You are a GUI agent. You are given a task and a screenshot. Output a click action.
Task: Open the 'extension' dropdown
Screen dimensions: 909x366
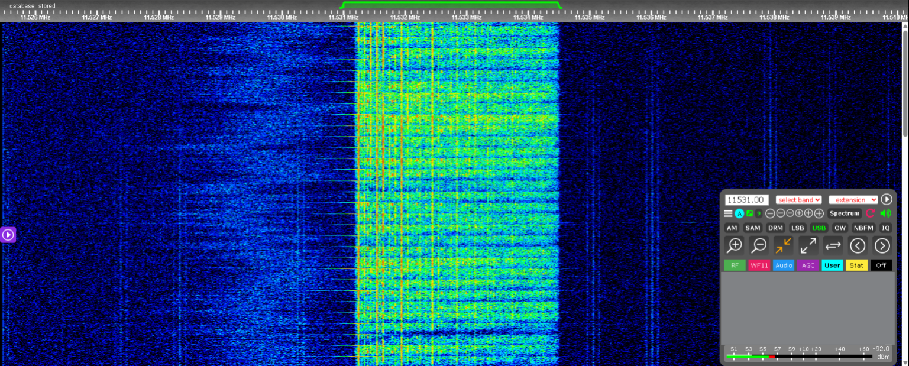click(x=853, y=200)
